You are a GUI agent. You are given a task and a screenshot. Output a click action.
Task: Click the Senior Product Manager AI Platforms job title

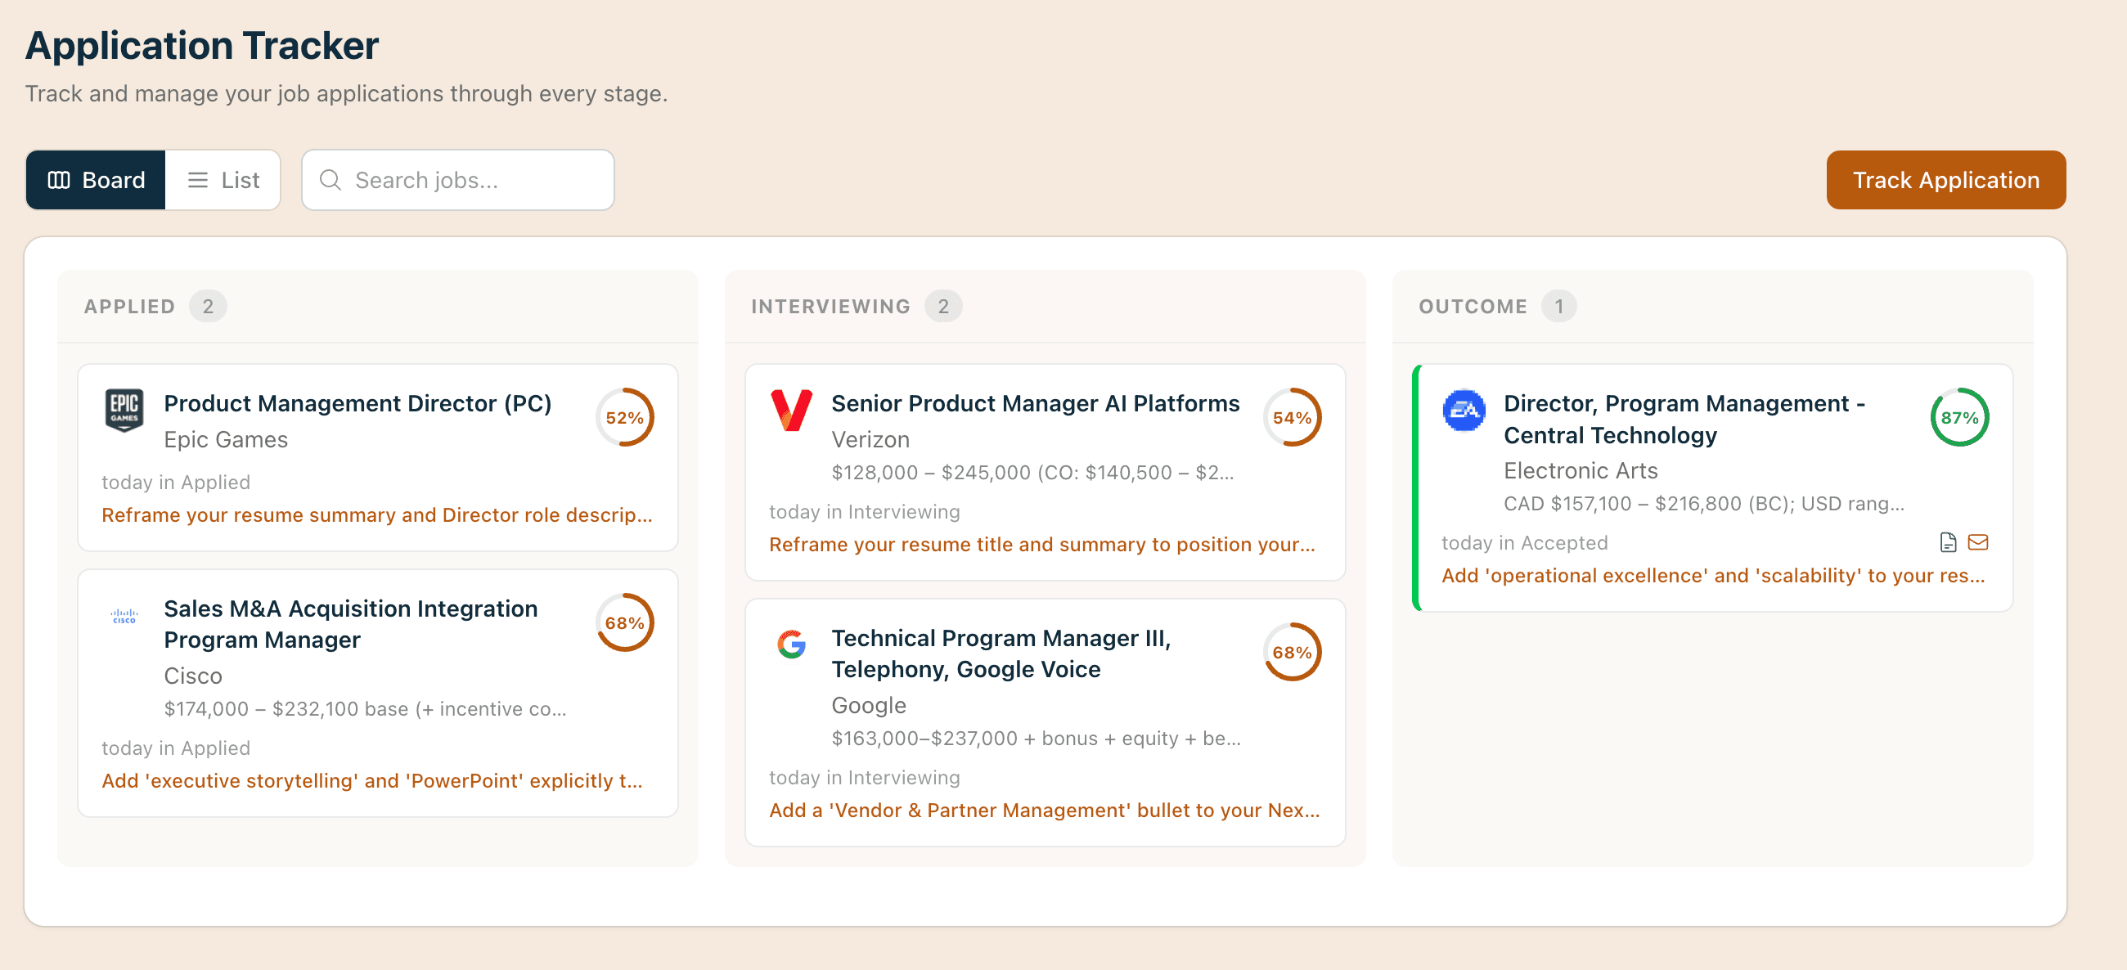click(1036, 403)
